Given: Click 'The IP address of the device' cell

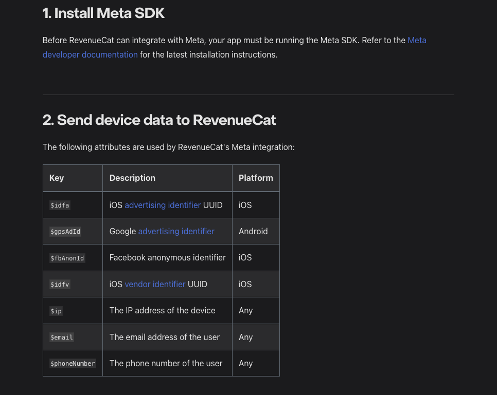Looking at the screenshot, I should (x=167, y=310).
